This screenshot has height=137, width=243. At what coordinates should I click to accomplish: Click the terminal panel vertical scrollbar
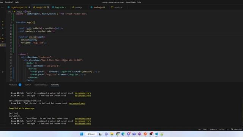point(242,113)
